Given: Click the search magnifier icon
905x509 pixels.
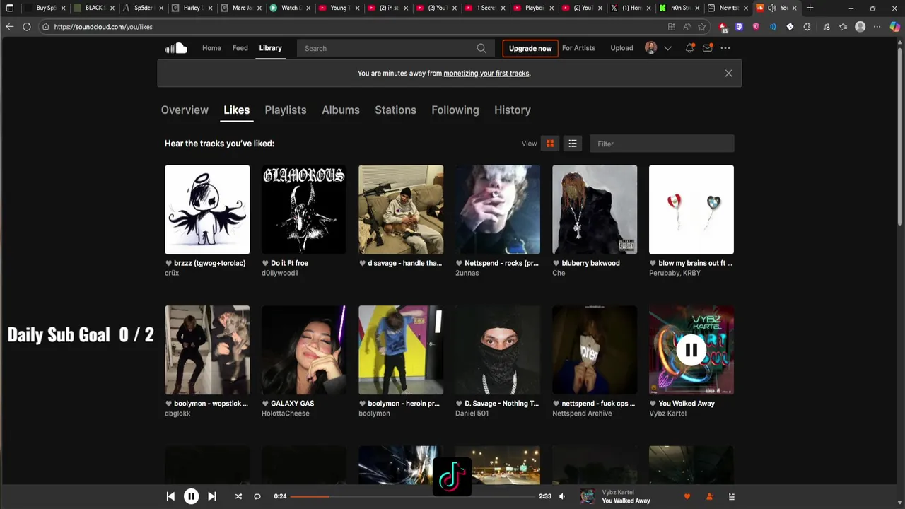Looking at the screenshot, I should click(481, 48).
